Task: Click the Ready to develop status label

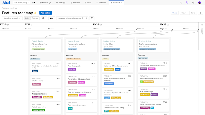Action: (73, 59)
